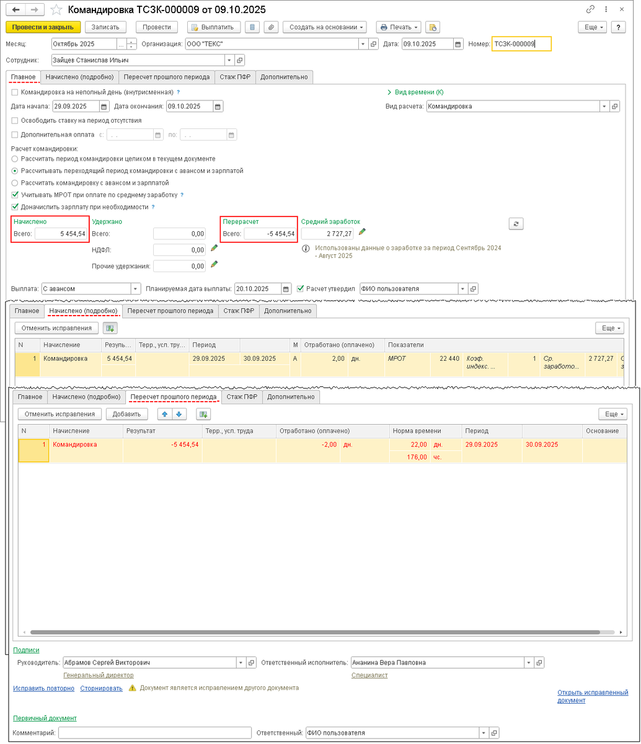Viewport: 641px width, 744px height.
Task: Edit Прочие удержания with the green pencil icon
Action: click(x=214, y=265)
